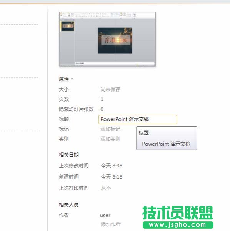Image resolution: width=230 pixels, height=231 pixels.
Task: Add a tag via 添加标记
Action: pyautogui.click(x=110, y=129)
